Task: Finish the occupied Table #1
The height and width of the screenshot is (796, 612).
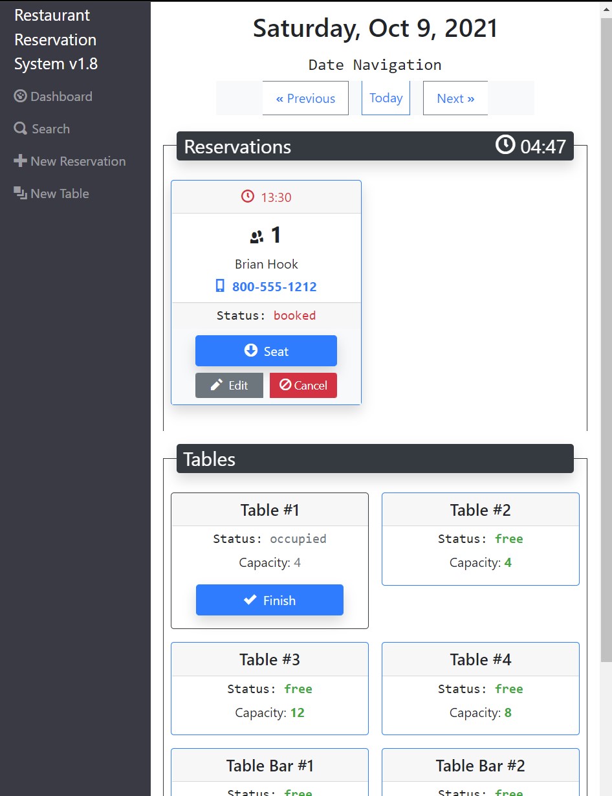Action: tap(270, 600)
